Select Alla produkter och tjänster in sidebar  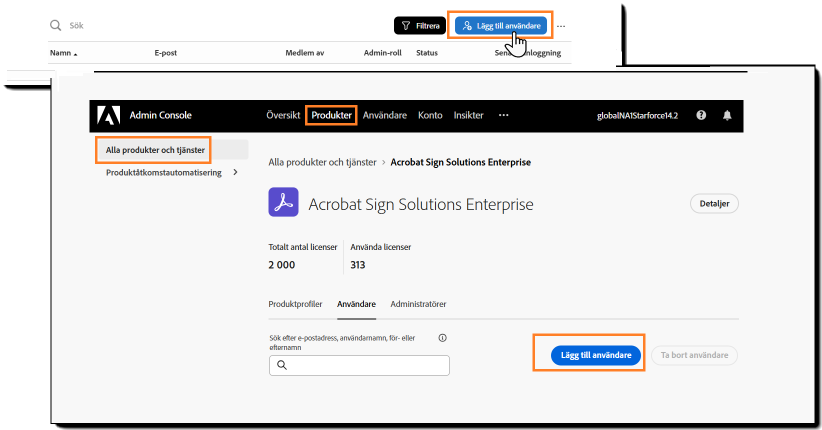click(172, 149)
